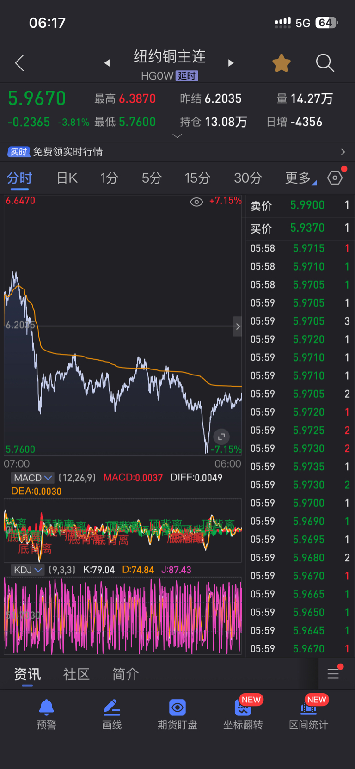This screenshot has height=769, width=355.
Task: Tap the tick row with price 5.9735
Action: (300, 467)
